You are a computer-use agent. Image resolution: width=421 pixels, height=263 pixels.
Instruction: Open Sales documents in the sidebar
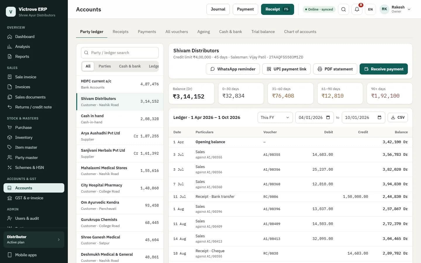(x=34, y=97)
